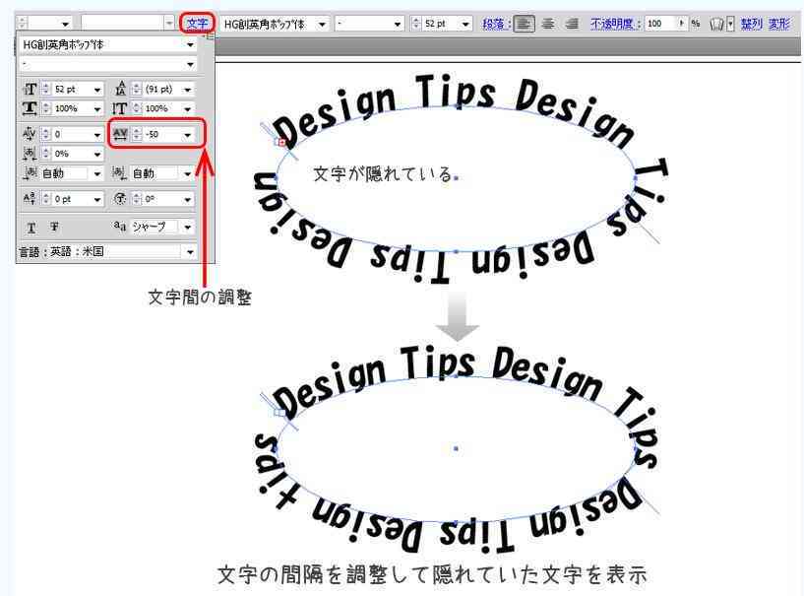Click the kerning stepper next to 0
804x596 pixels.
click(46, 135)
